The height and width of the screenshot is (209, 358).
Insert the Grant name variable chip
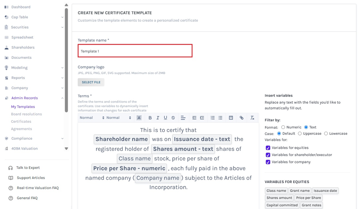tap(300, 191)
